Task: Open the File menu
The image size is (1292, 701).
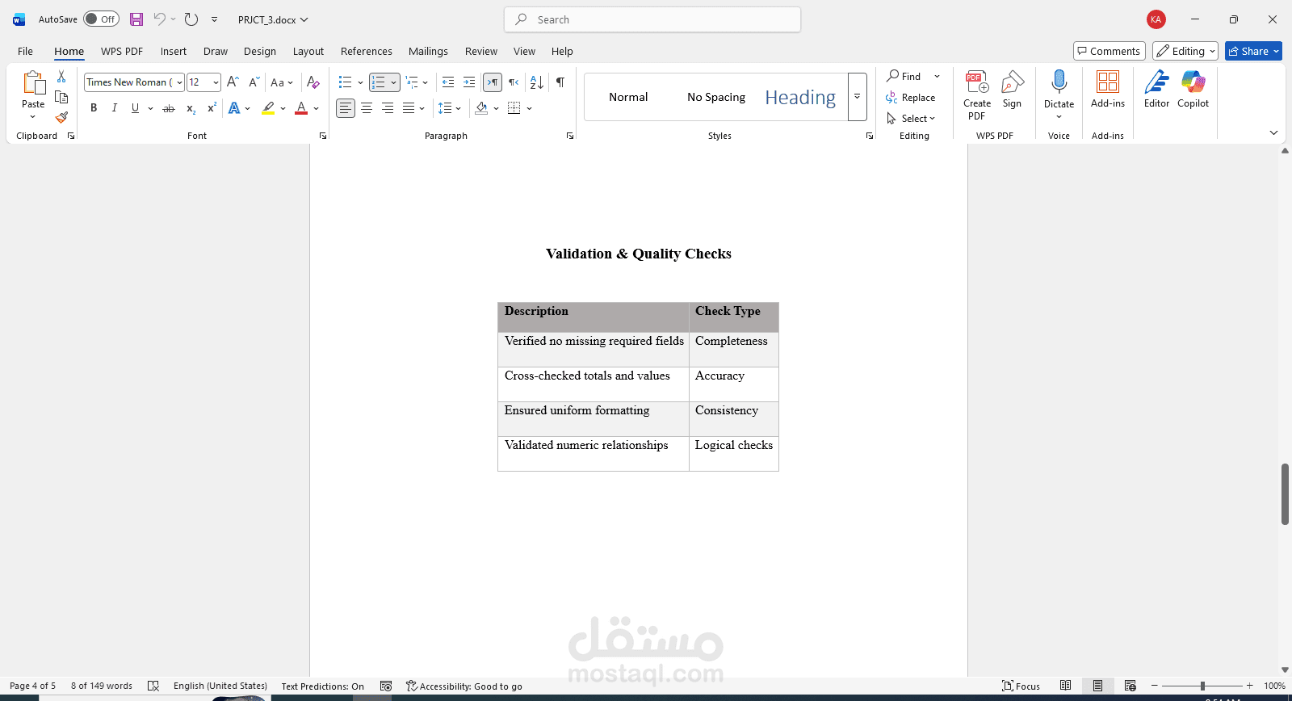Action: [26, 51]
